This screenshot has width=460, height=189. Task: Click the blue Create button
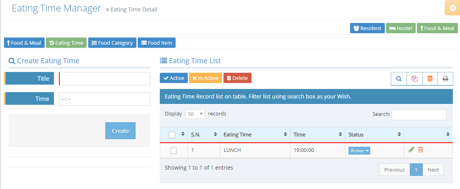(120, 130)
